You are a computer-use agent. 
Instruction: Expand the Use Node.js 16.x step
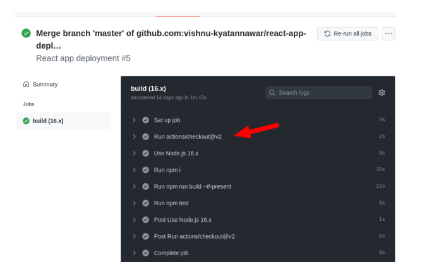tap(134, 153)
